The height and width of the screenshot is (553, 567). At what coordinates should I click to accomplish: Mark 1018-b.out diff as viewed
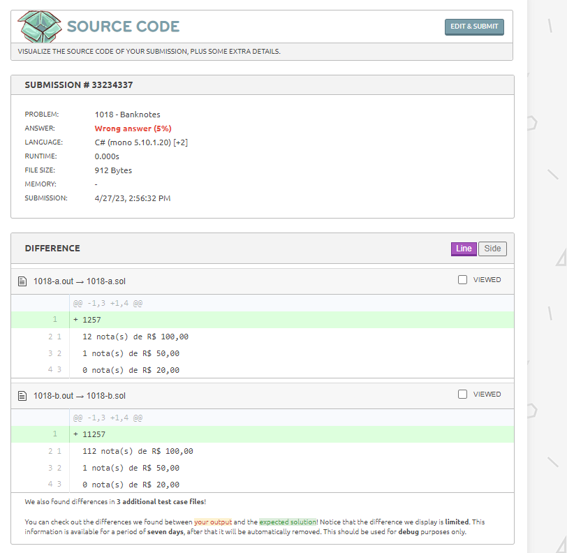pyautogui.click(x=462, y=395)
